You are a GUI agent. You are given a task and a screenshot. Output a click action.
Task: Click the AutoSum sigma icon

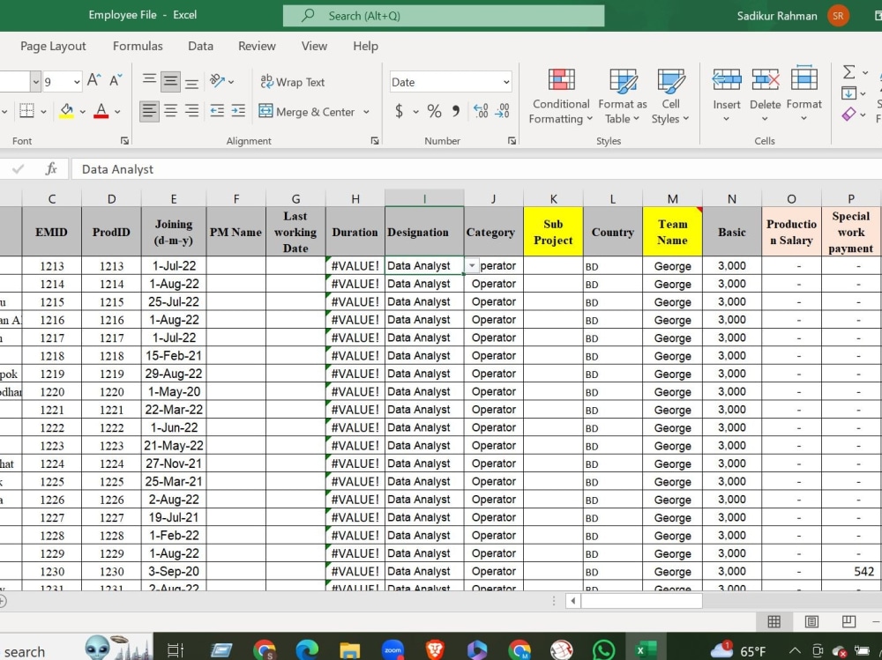(848, 72)
